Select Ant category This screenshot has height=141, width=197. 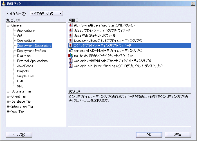[20, 36]
